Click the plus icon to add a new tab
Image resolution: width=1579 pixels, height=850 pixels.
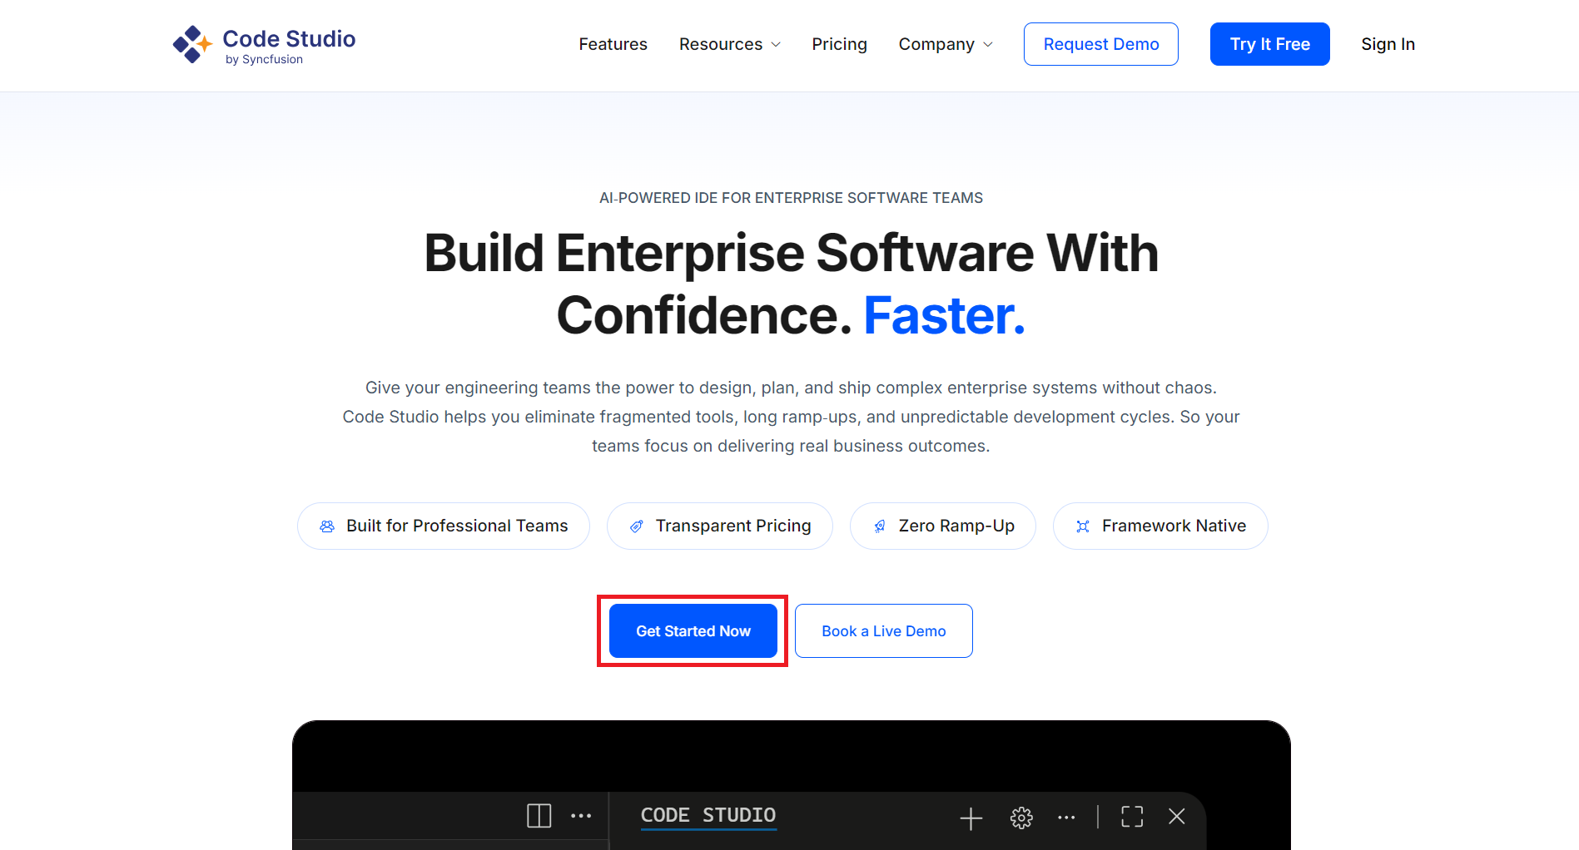(970, 818)
